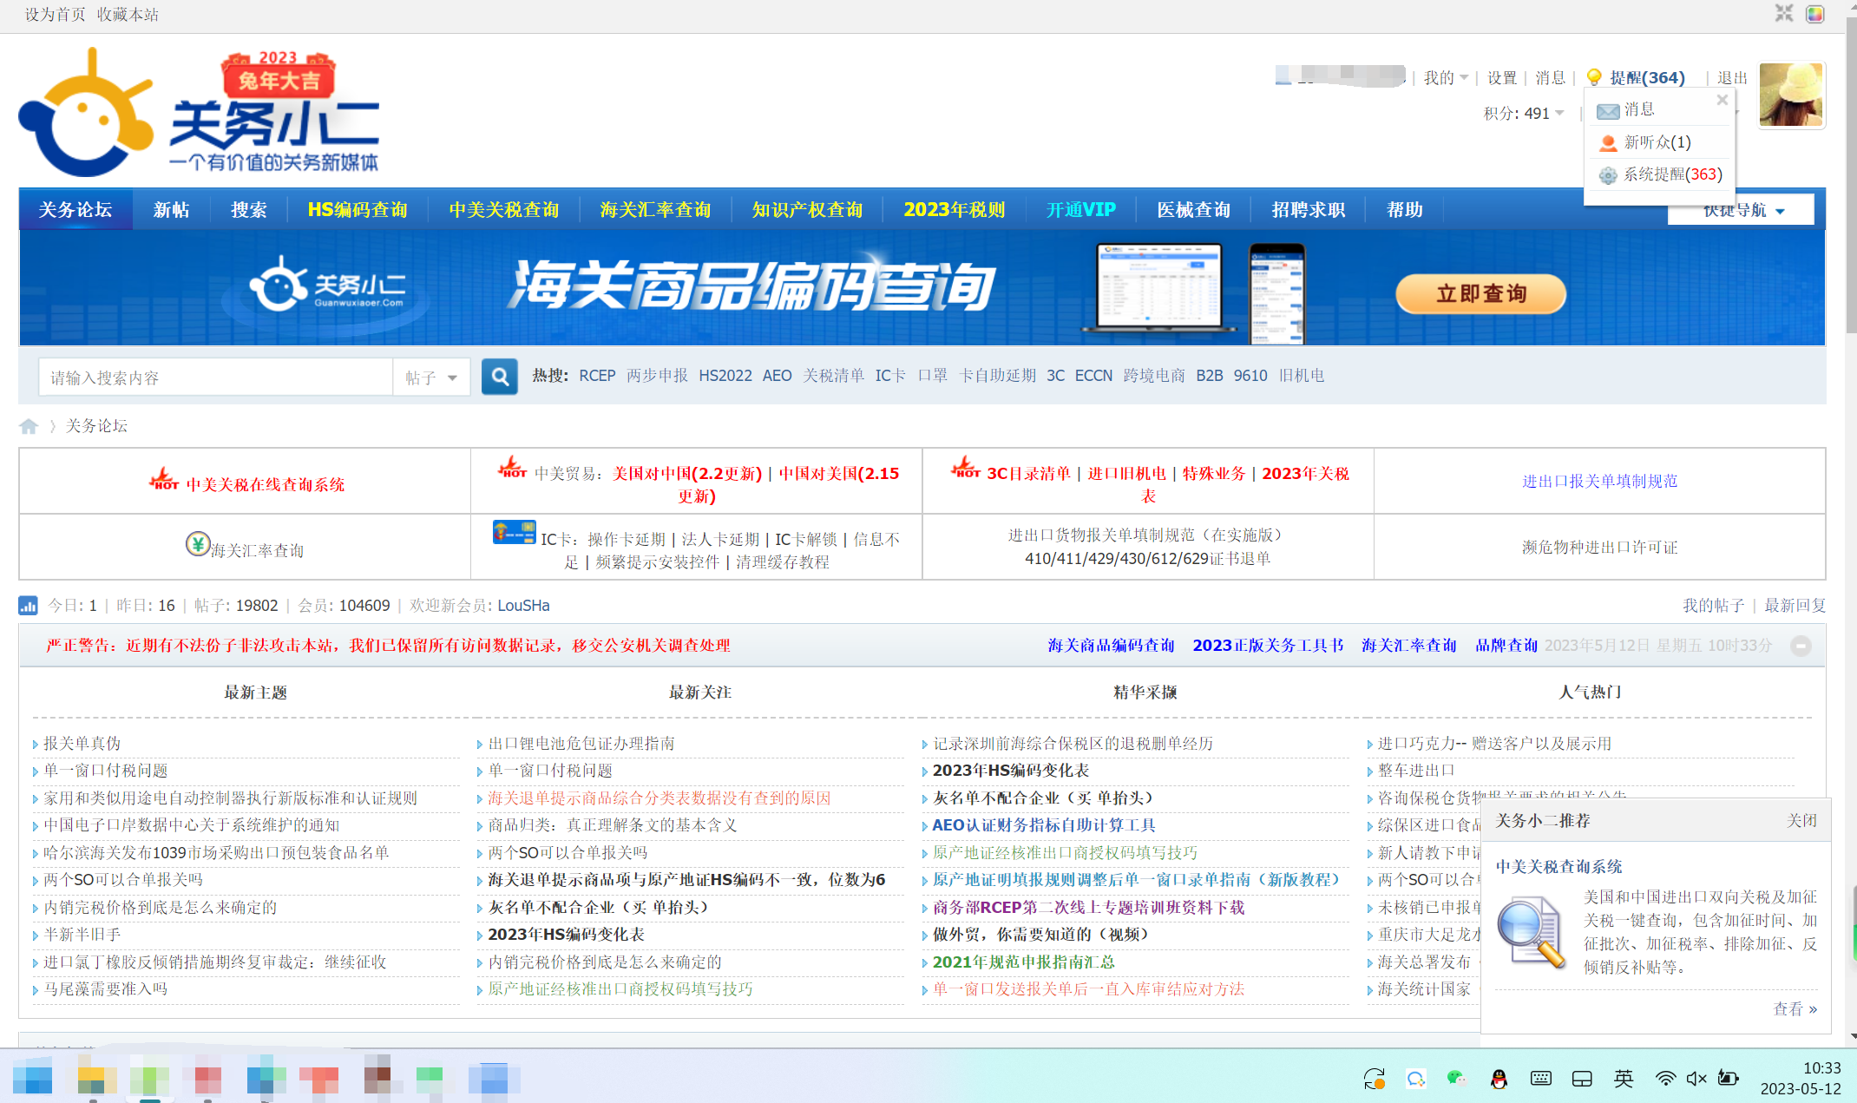Close the reminder popup with X
The image size is (1857, 1103).
[1722, 100]
